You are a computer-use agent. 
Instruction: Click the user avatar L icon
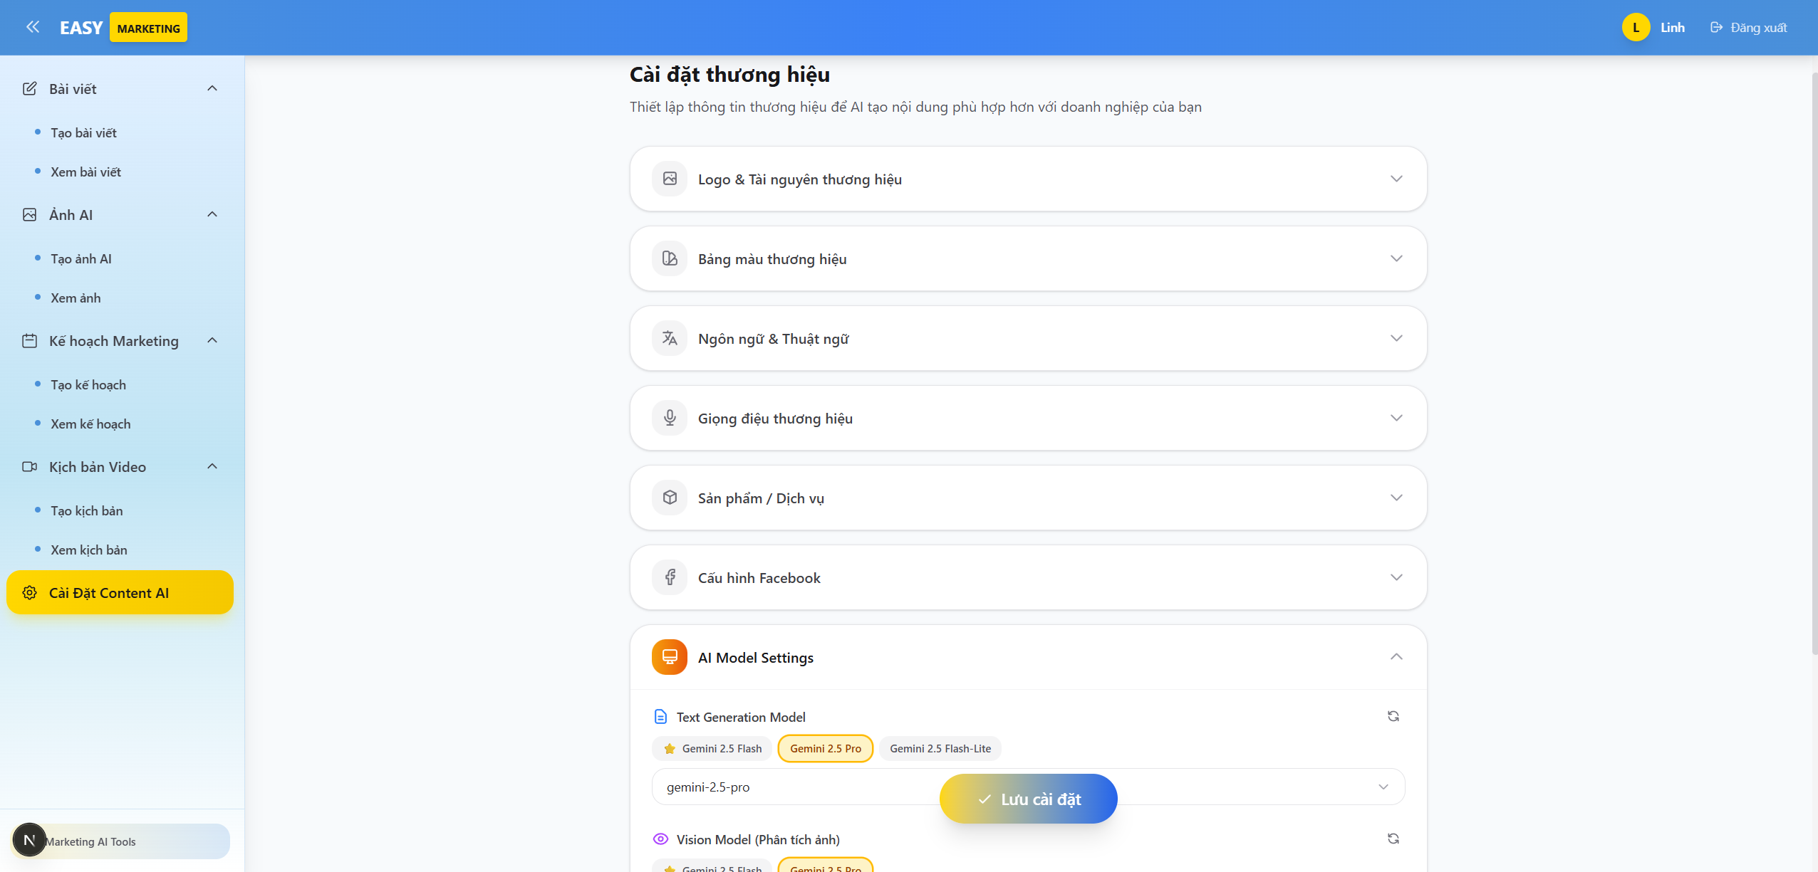point(1636,27)
